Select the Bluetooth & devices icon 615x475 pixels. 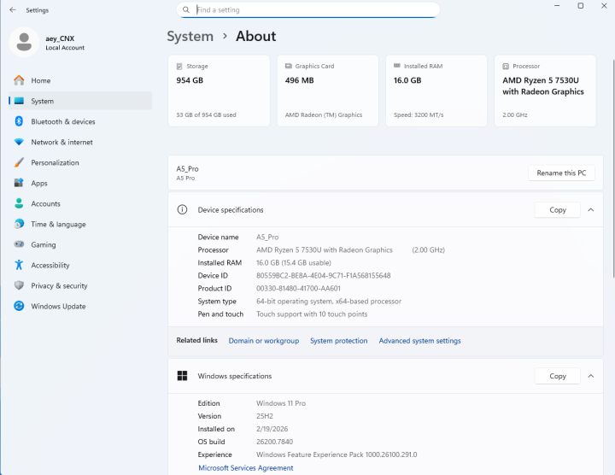[x=19, y=121]
